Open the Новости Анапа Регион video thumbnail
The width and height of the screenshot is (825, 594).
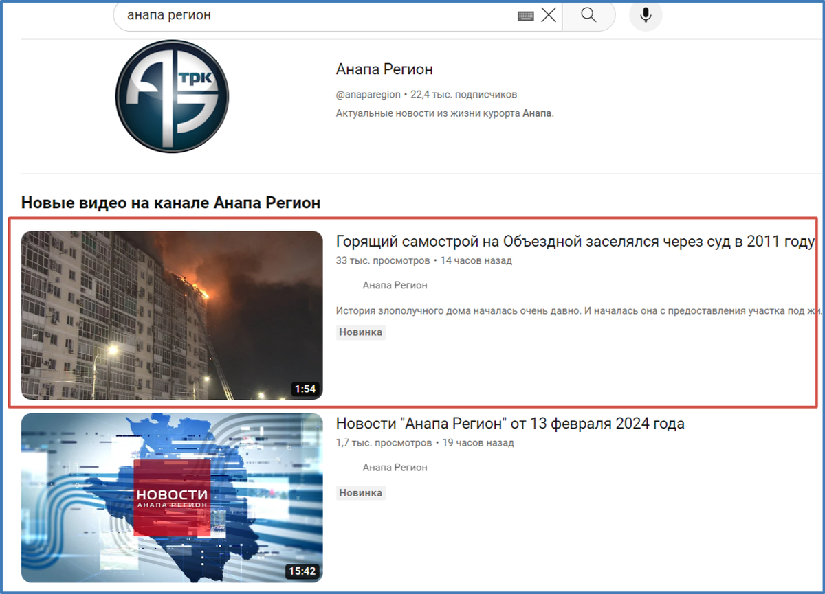[x=172, y=498]
